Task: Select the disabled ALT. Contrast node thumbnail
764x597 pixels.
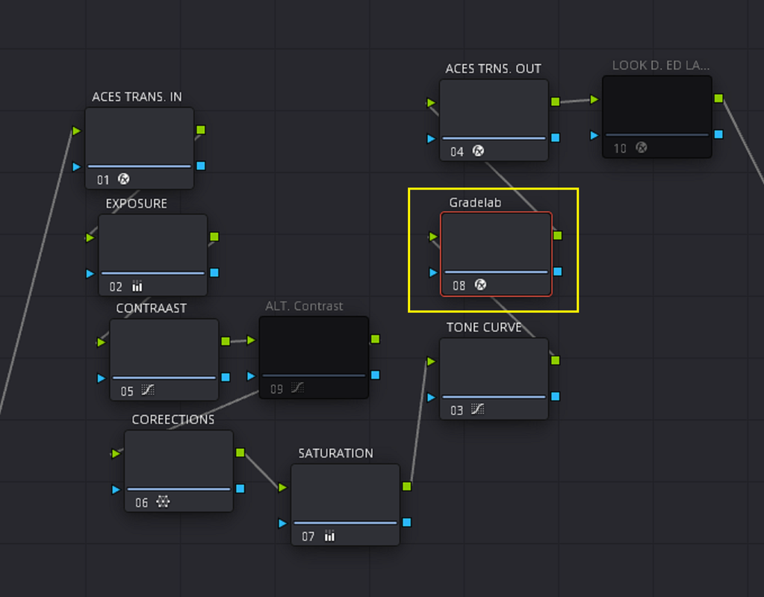Action: pos(314,357)
